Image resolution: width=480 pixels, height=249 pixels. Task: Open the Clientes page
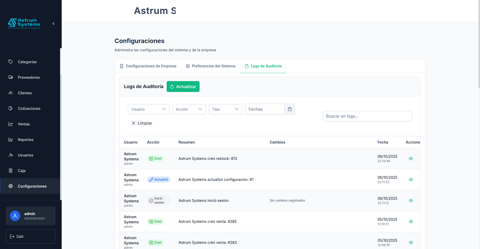[x=25, y=93]
